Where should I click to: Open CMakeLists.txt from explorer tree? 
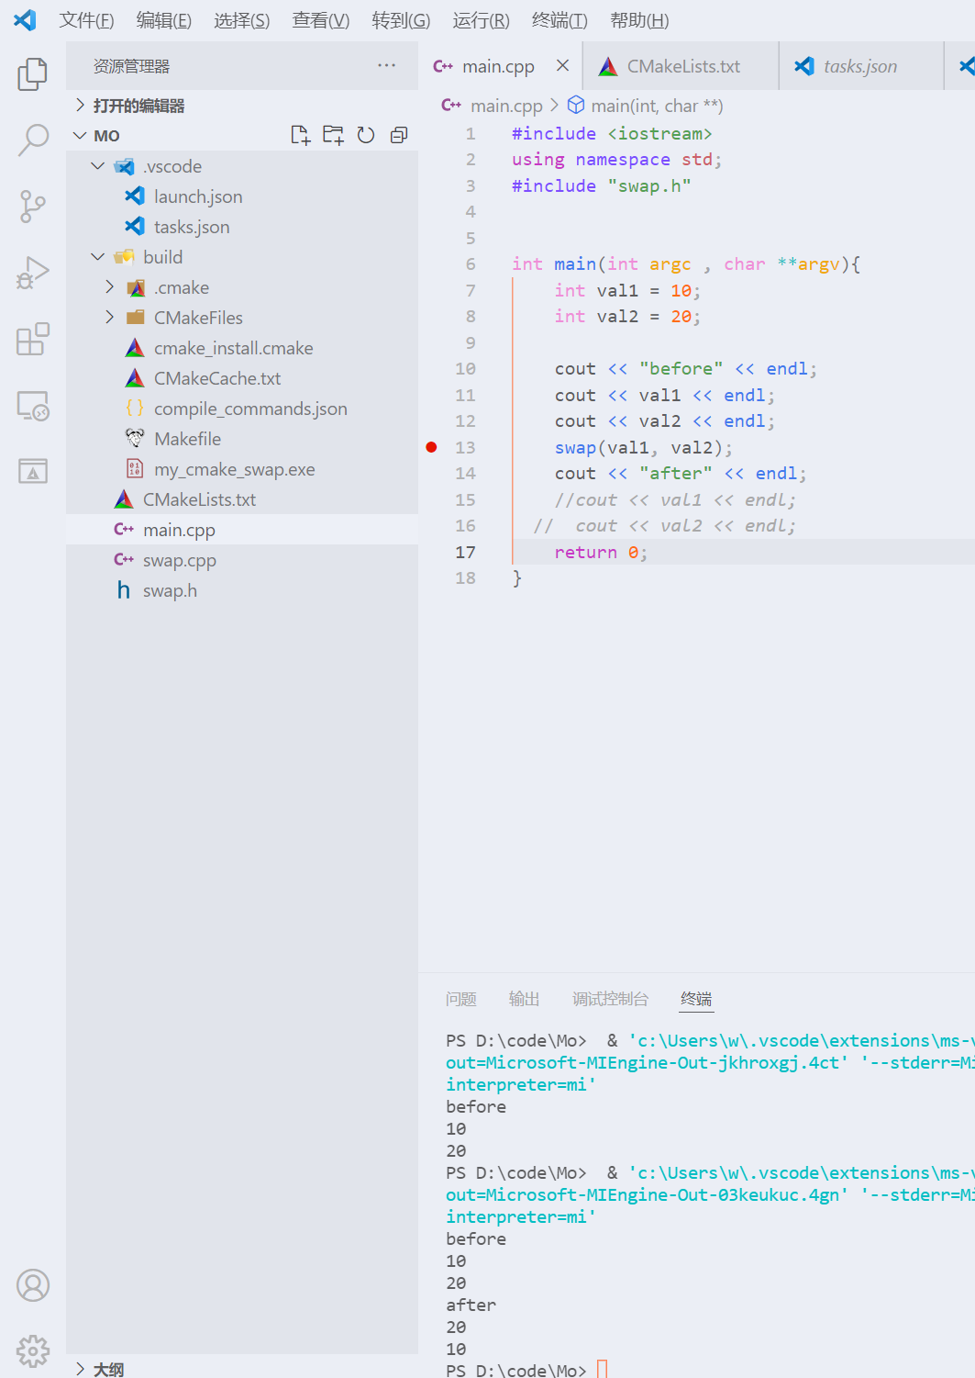[x=242, y=499]
